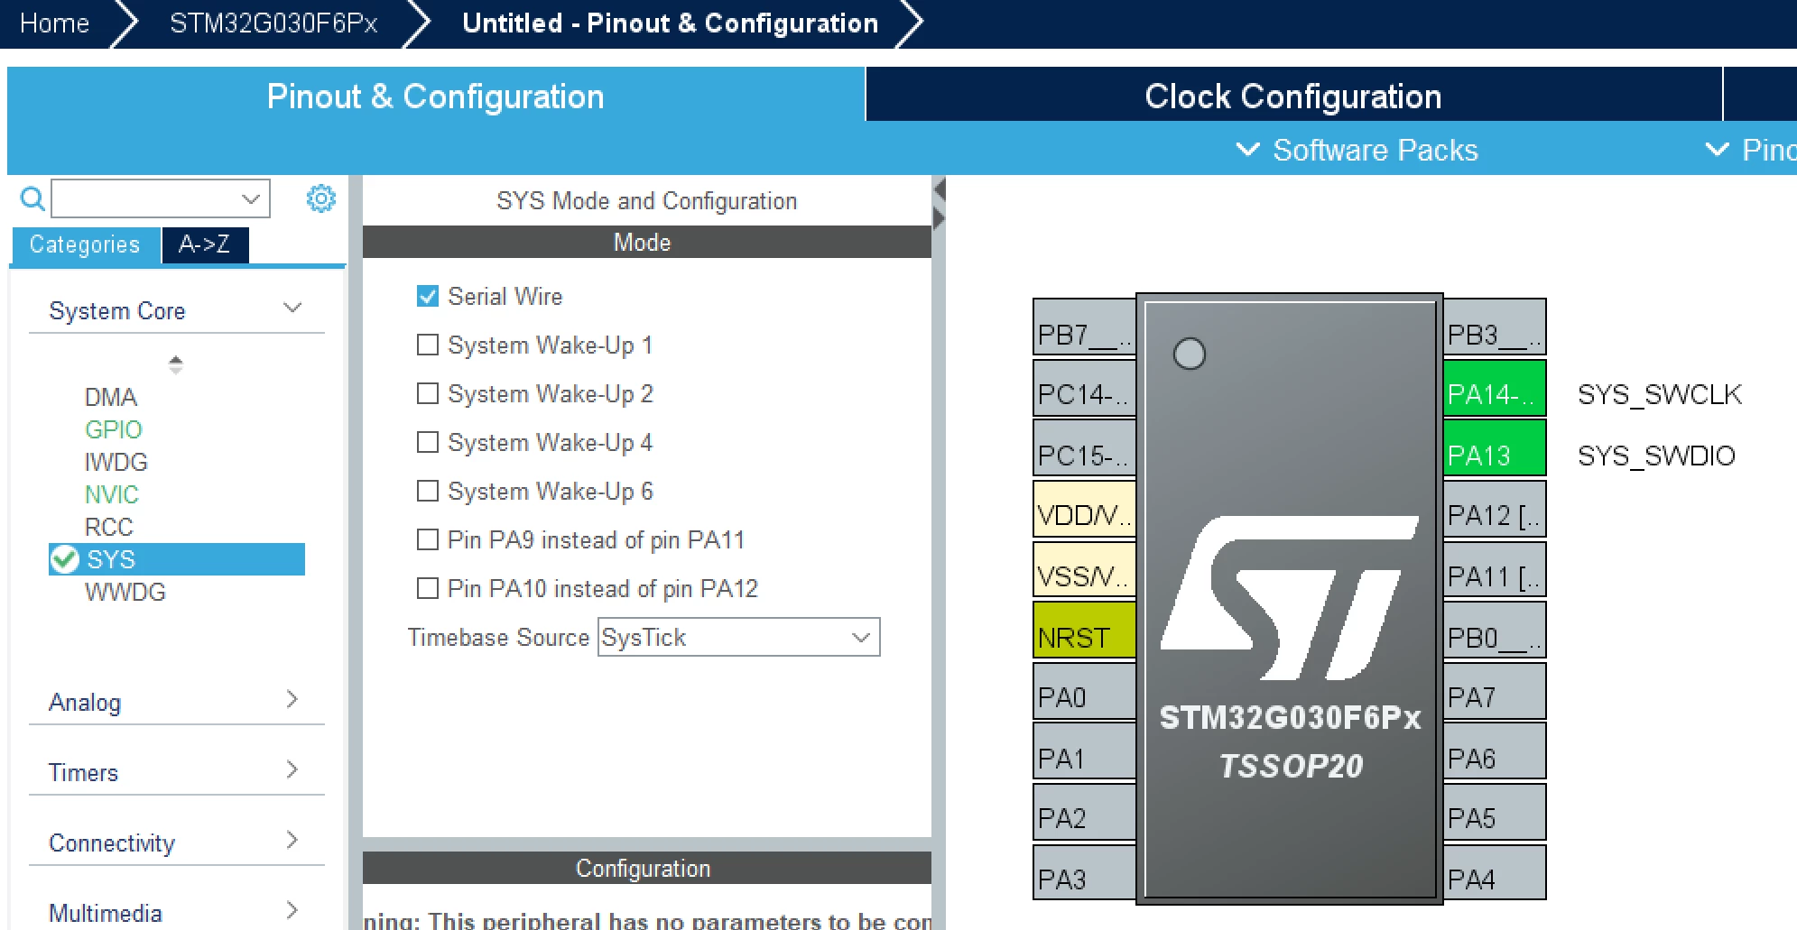This screenshot has height=930, width=1797.
Task: Check Pin PA9 instead of pin PA11
Action: tap(428, 539)
